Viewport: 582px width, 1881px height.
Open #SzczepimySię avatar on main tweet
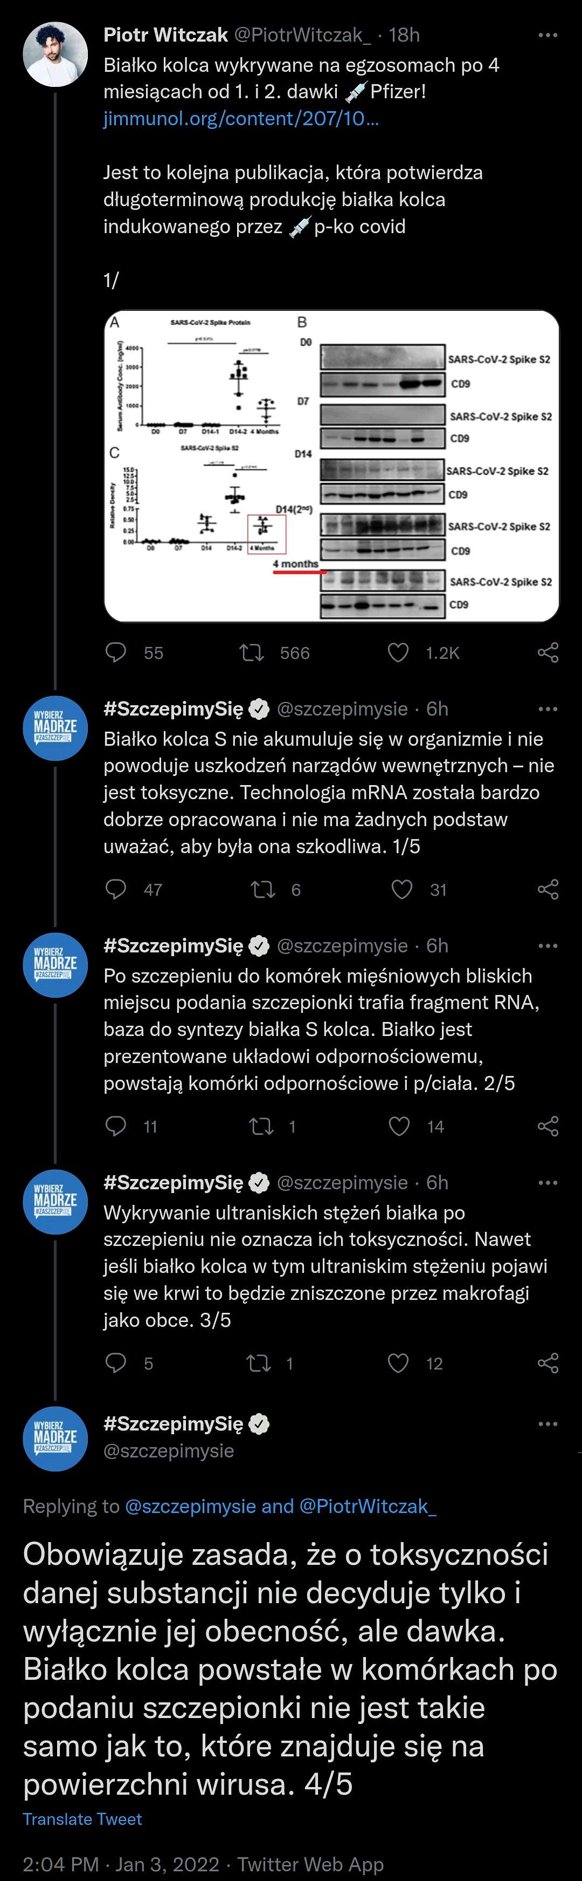(x=56, y=1437)
